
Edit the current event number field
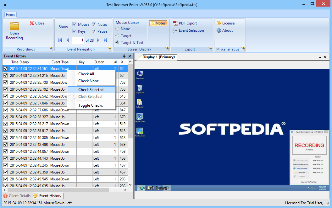tap(78, 40)
